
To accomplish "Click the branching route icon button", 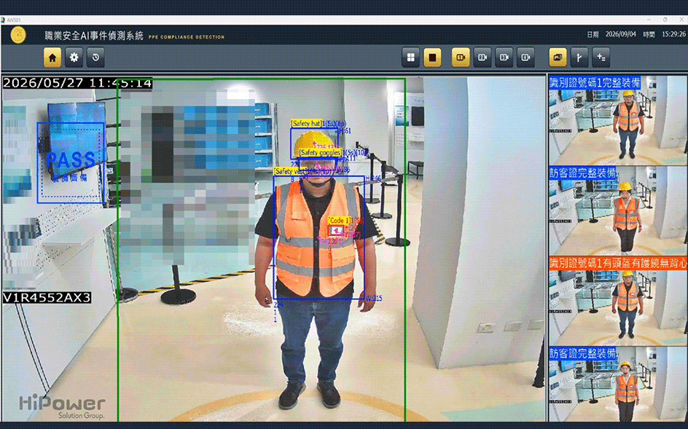I will (x=579, y=58).
